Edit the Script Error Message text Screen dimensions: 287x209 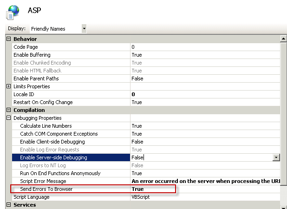coord(204,181)
